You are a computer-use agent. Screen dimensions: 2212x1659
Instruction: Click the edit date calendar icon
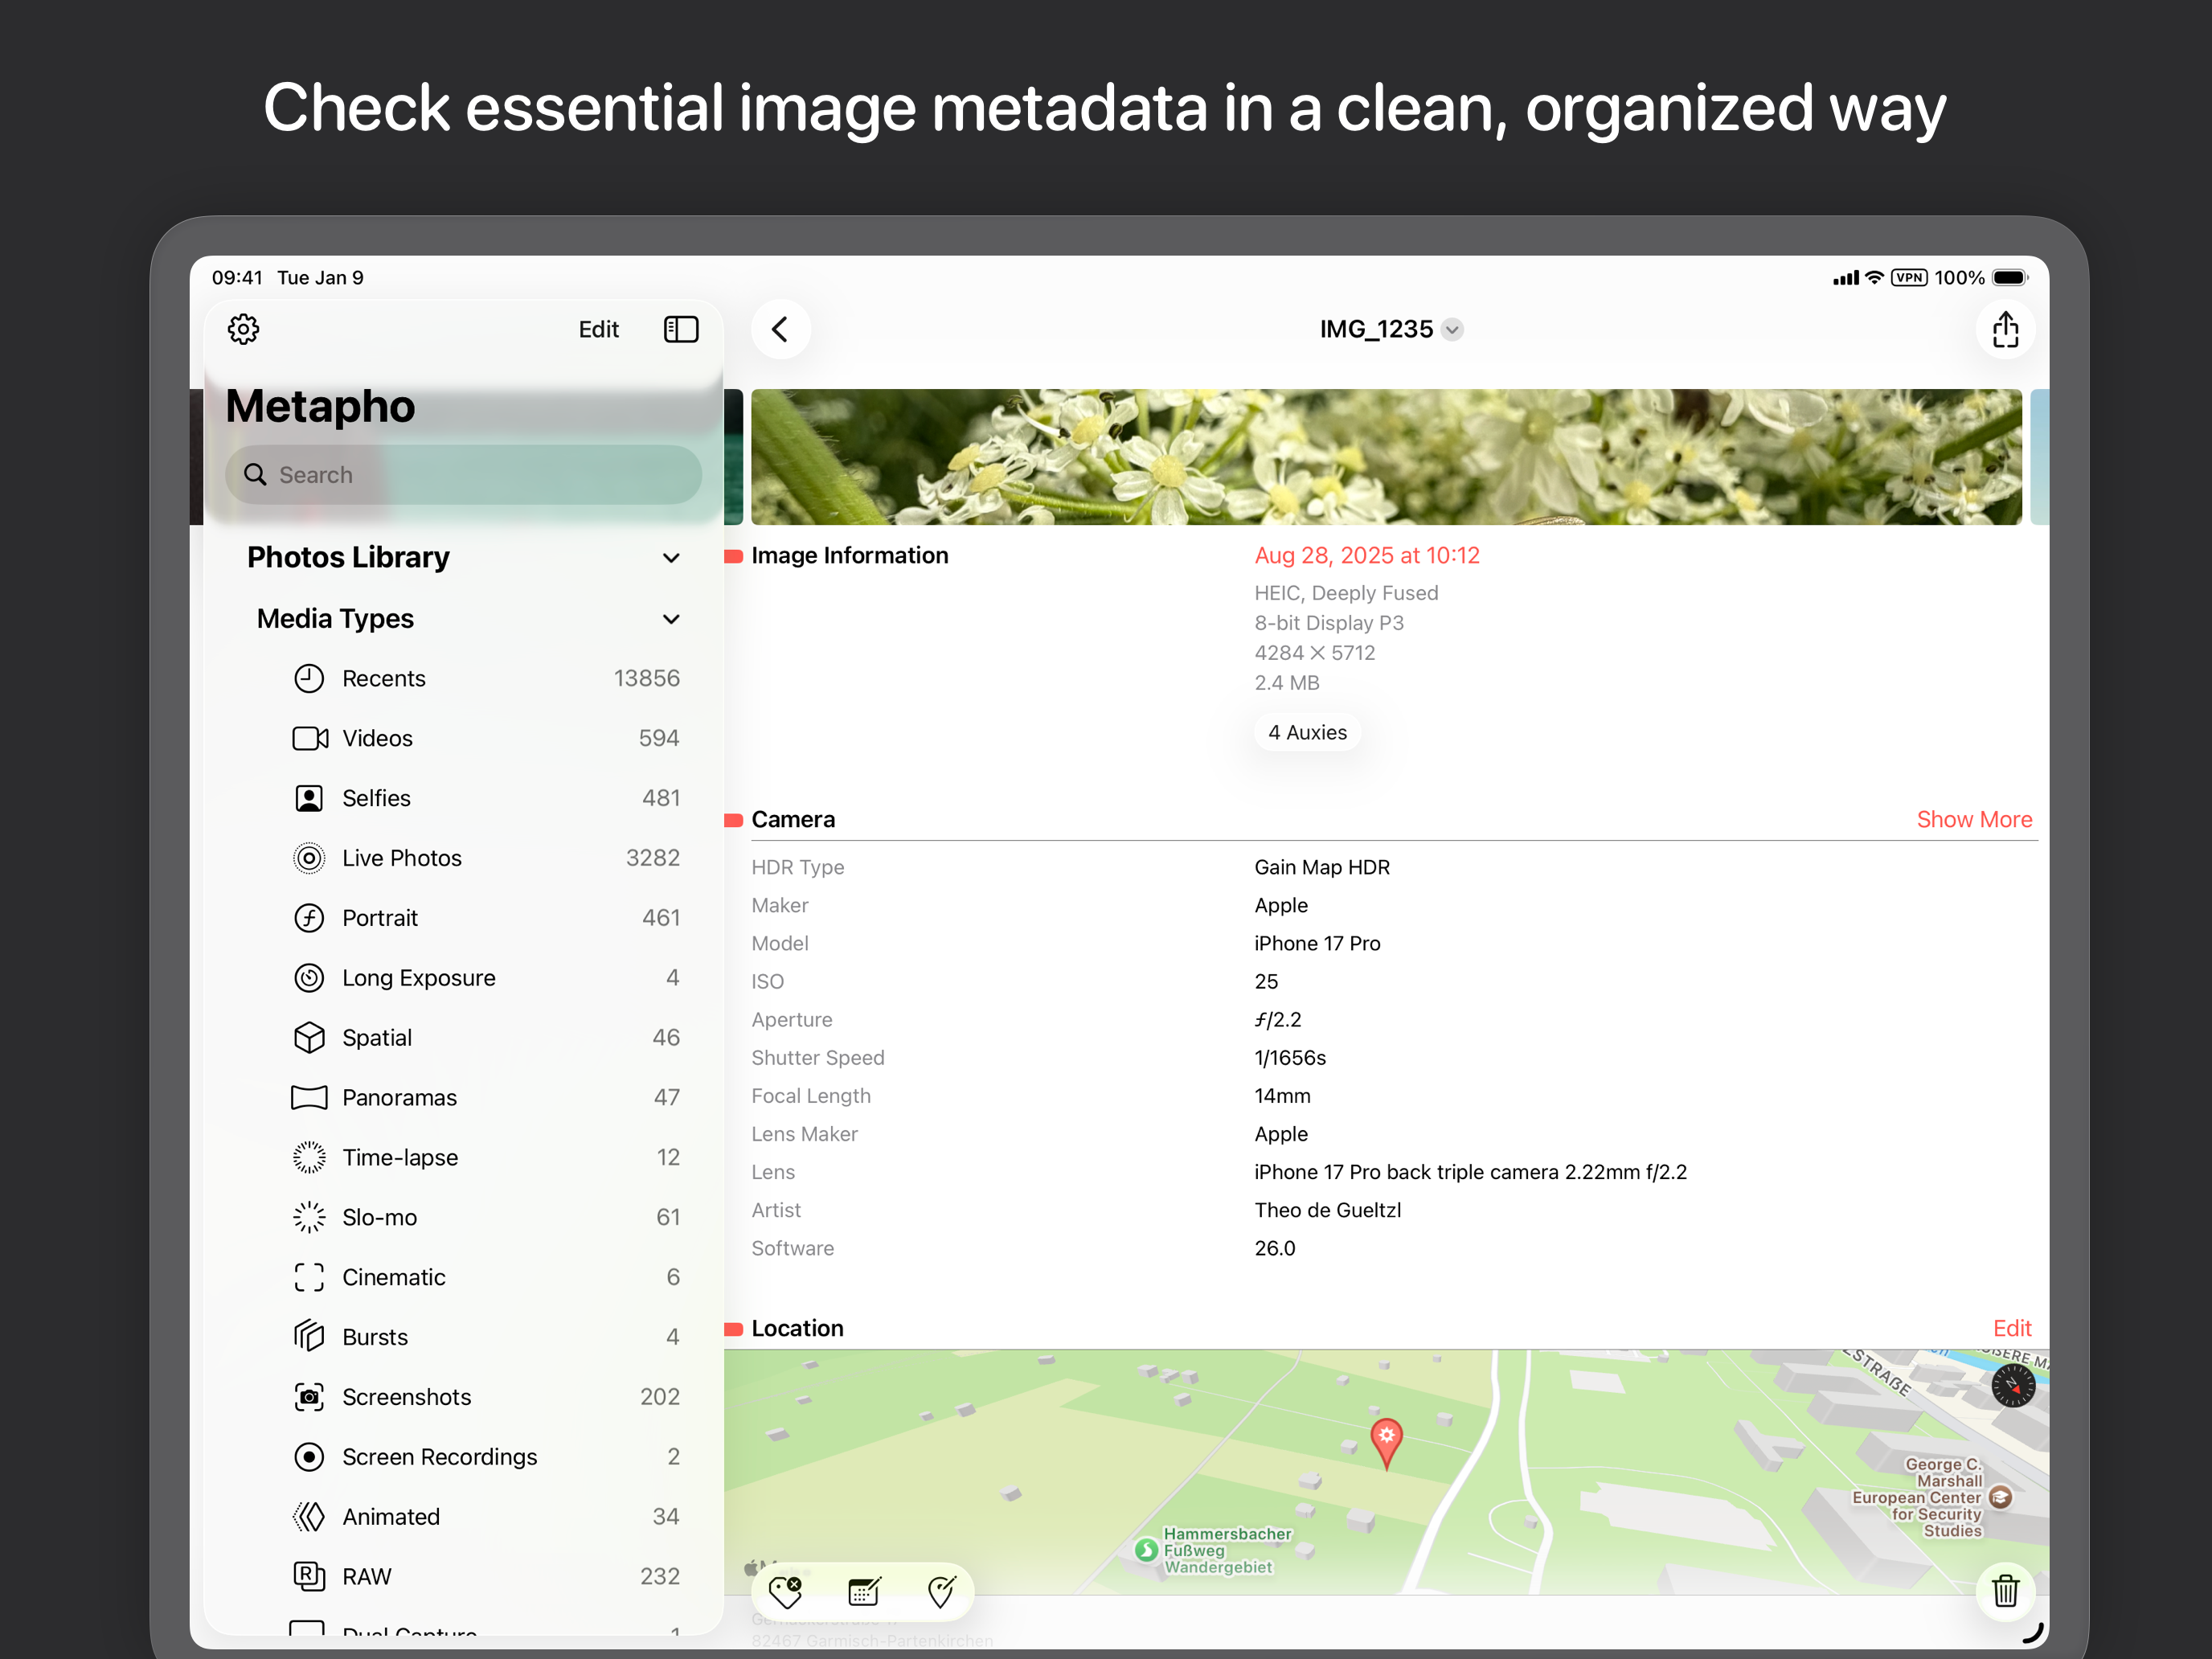click(864, 1591)
